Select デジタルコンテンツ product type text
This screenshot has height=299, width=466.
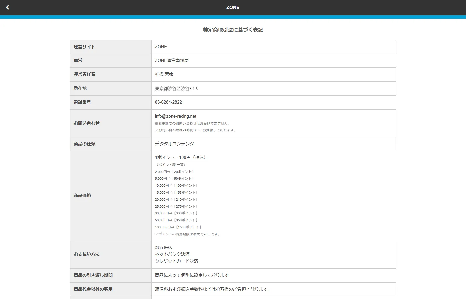[x=174, y=144]
